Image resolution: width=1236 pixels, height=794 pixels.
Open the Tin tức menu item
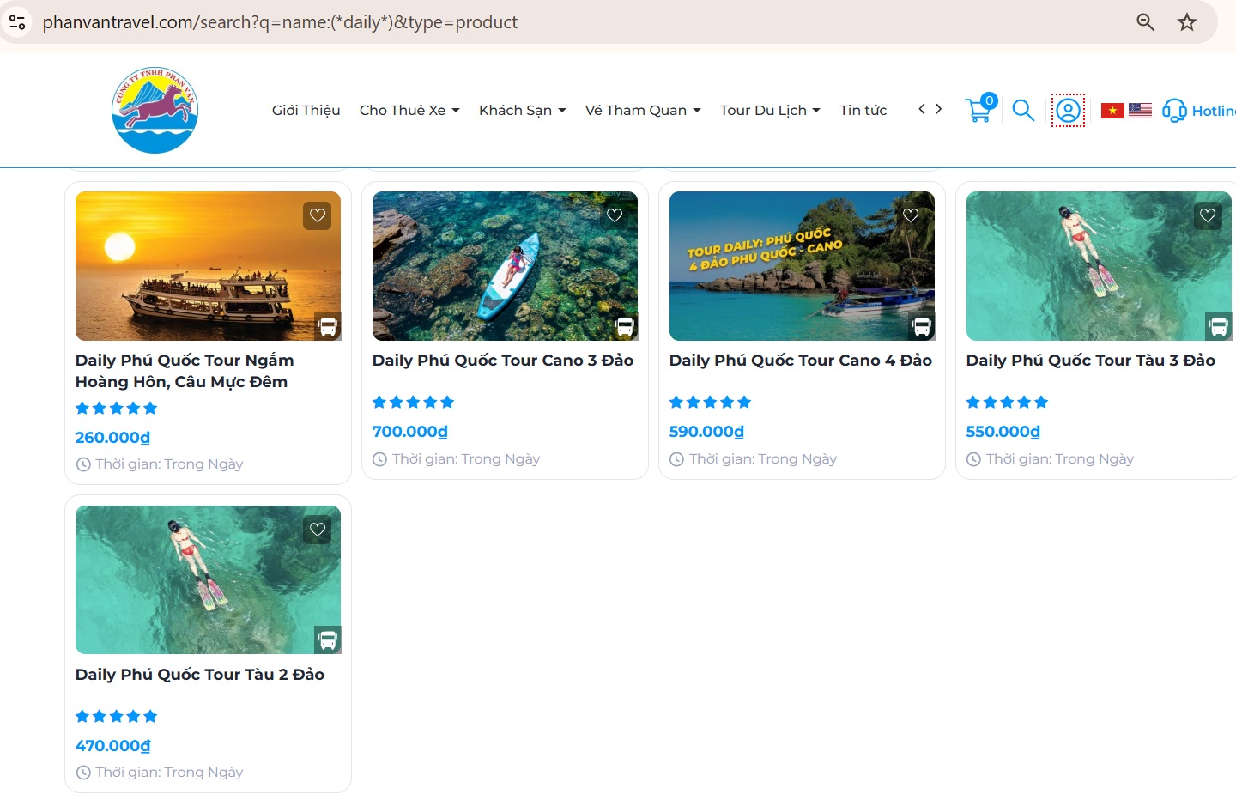pyautogui.click(x=863, y=110)
